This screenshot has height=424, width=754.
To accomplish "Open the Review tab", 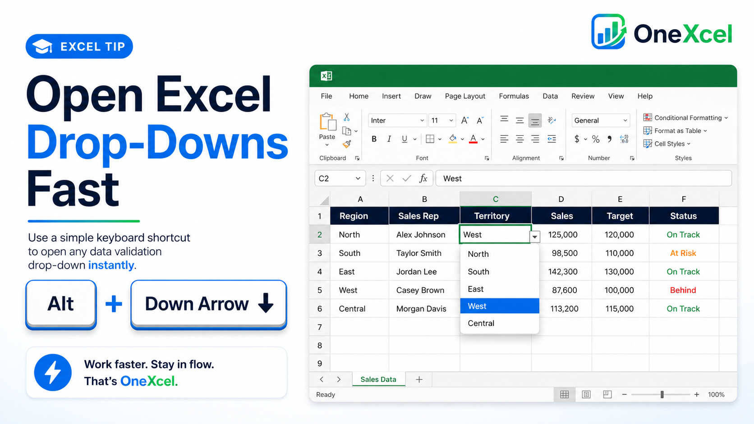I will (583, 96).
